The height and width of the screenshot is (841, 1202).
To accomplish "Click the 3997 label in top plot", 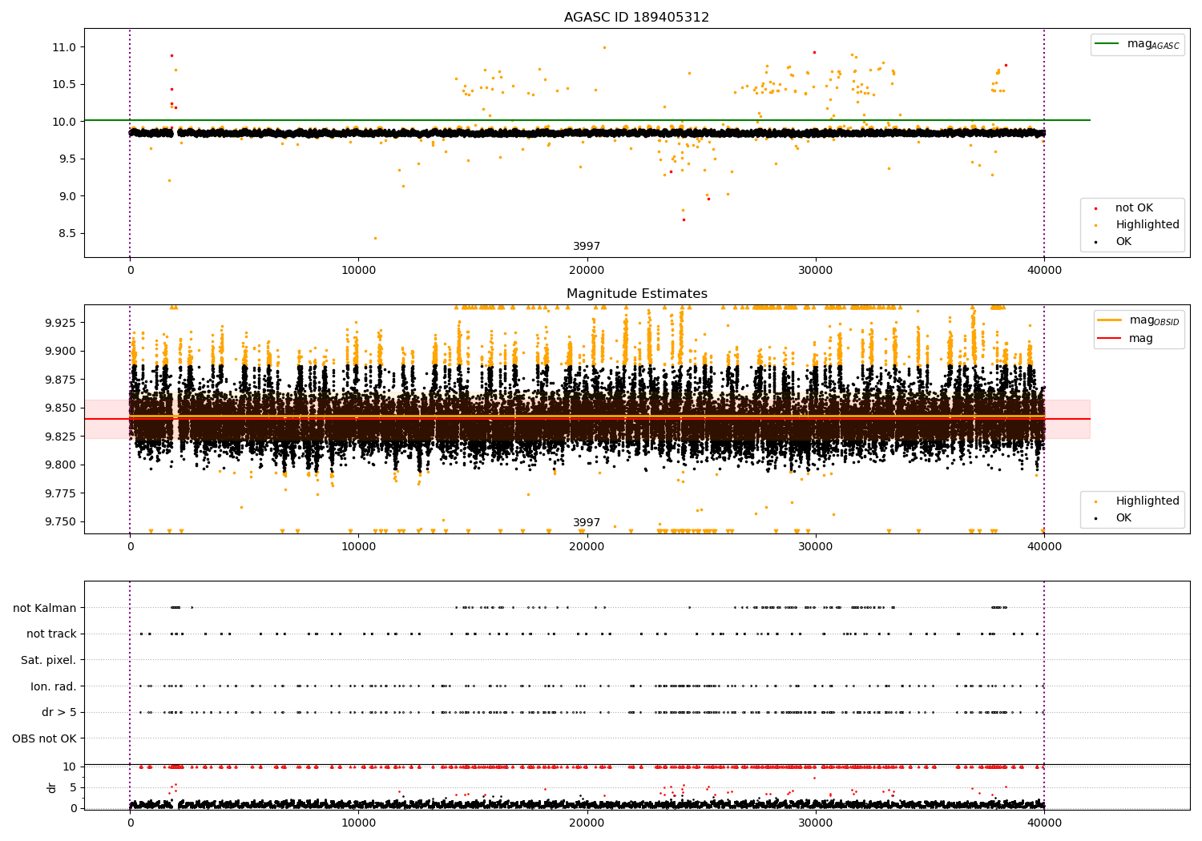I will point(586,247).
